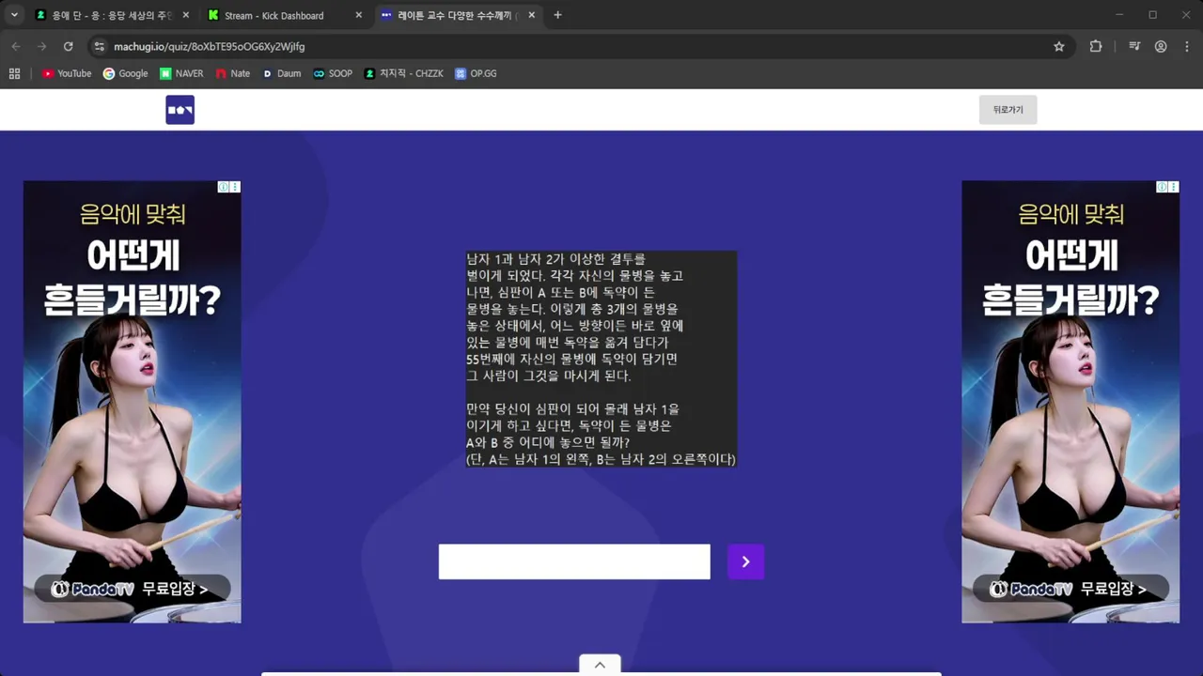Viewport: 1203px width, 676px height.
Task: Switch to Stream - Kick Dashboard tab
Action: coord(273,15)
